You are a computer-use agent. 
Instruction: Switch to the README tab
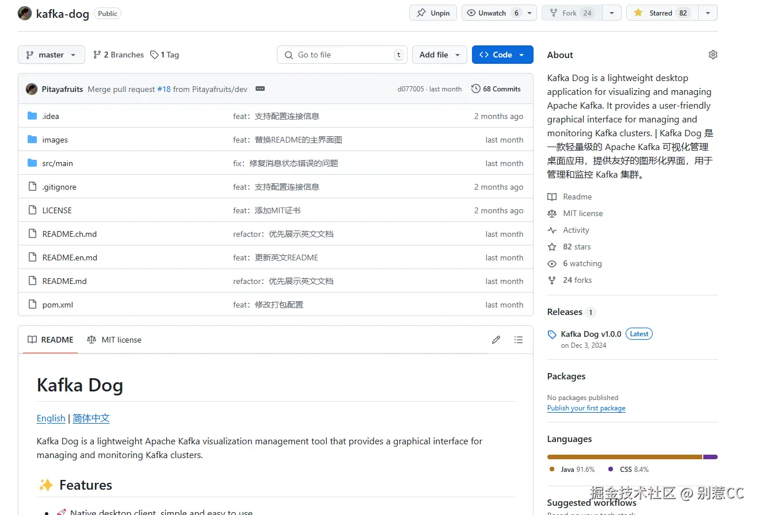point(51,340)
